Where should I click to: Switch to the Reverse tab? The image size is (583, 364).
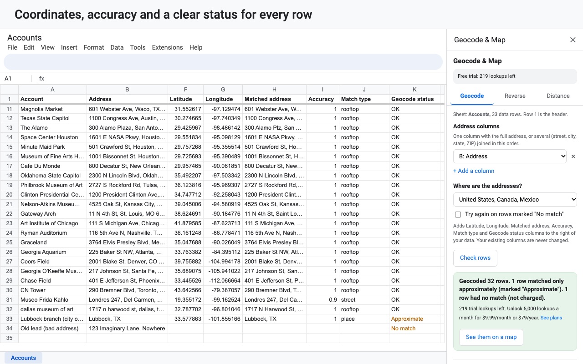(x=515, y=96)
